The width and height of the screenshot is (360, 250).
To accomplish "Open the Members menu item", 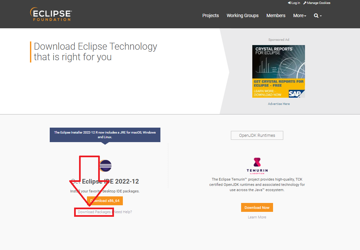I will tap(276, 15).
